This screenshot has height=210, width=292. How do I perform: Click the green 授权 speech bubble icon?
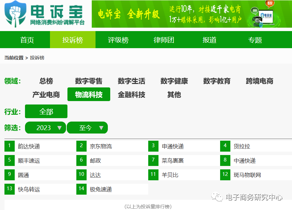point(254,11)
